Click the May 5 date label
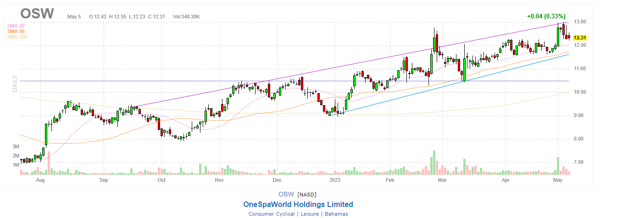This screenshot has height=218, width=617. coord(74,17)
